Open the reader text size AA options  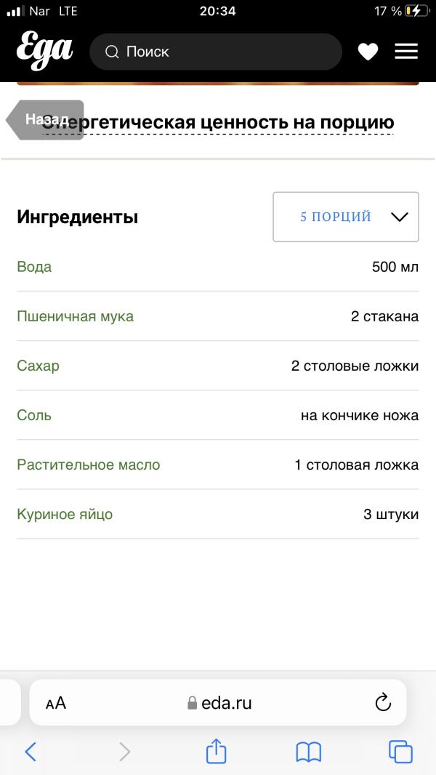click(x=56, y=703)
